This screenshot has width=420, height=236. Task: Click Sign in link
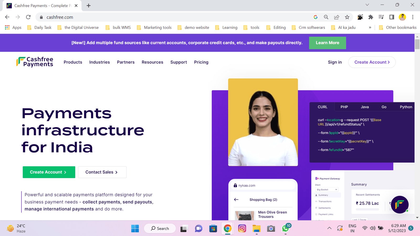335,62
